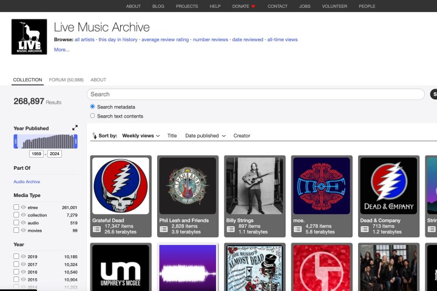
Task: Open the Weekly views sort dropdown
Action: 141,136
